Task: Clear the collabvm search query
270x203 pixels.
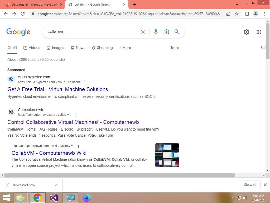Action: tap(143, 32)
